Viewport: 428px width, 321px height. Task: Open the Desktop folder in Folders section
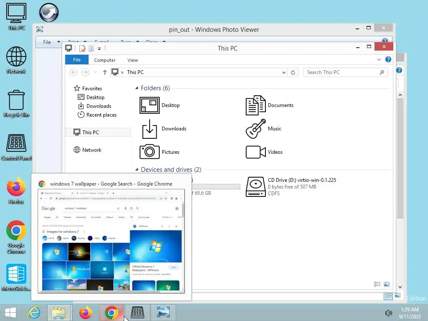pos(149,105)
